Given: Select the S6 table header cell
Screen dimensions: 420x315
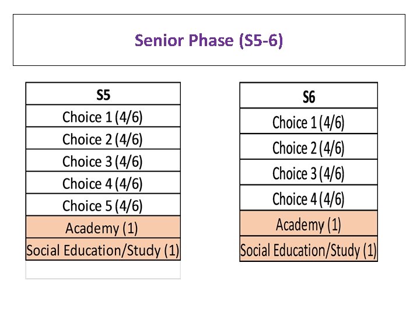Looking at the screenshot, I should 309,96.
